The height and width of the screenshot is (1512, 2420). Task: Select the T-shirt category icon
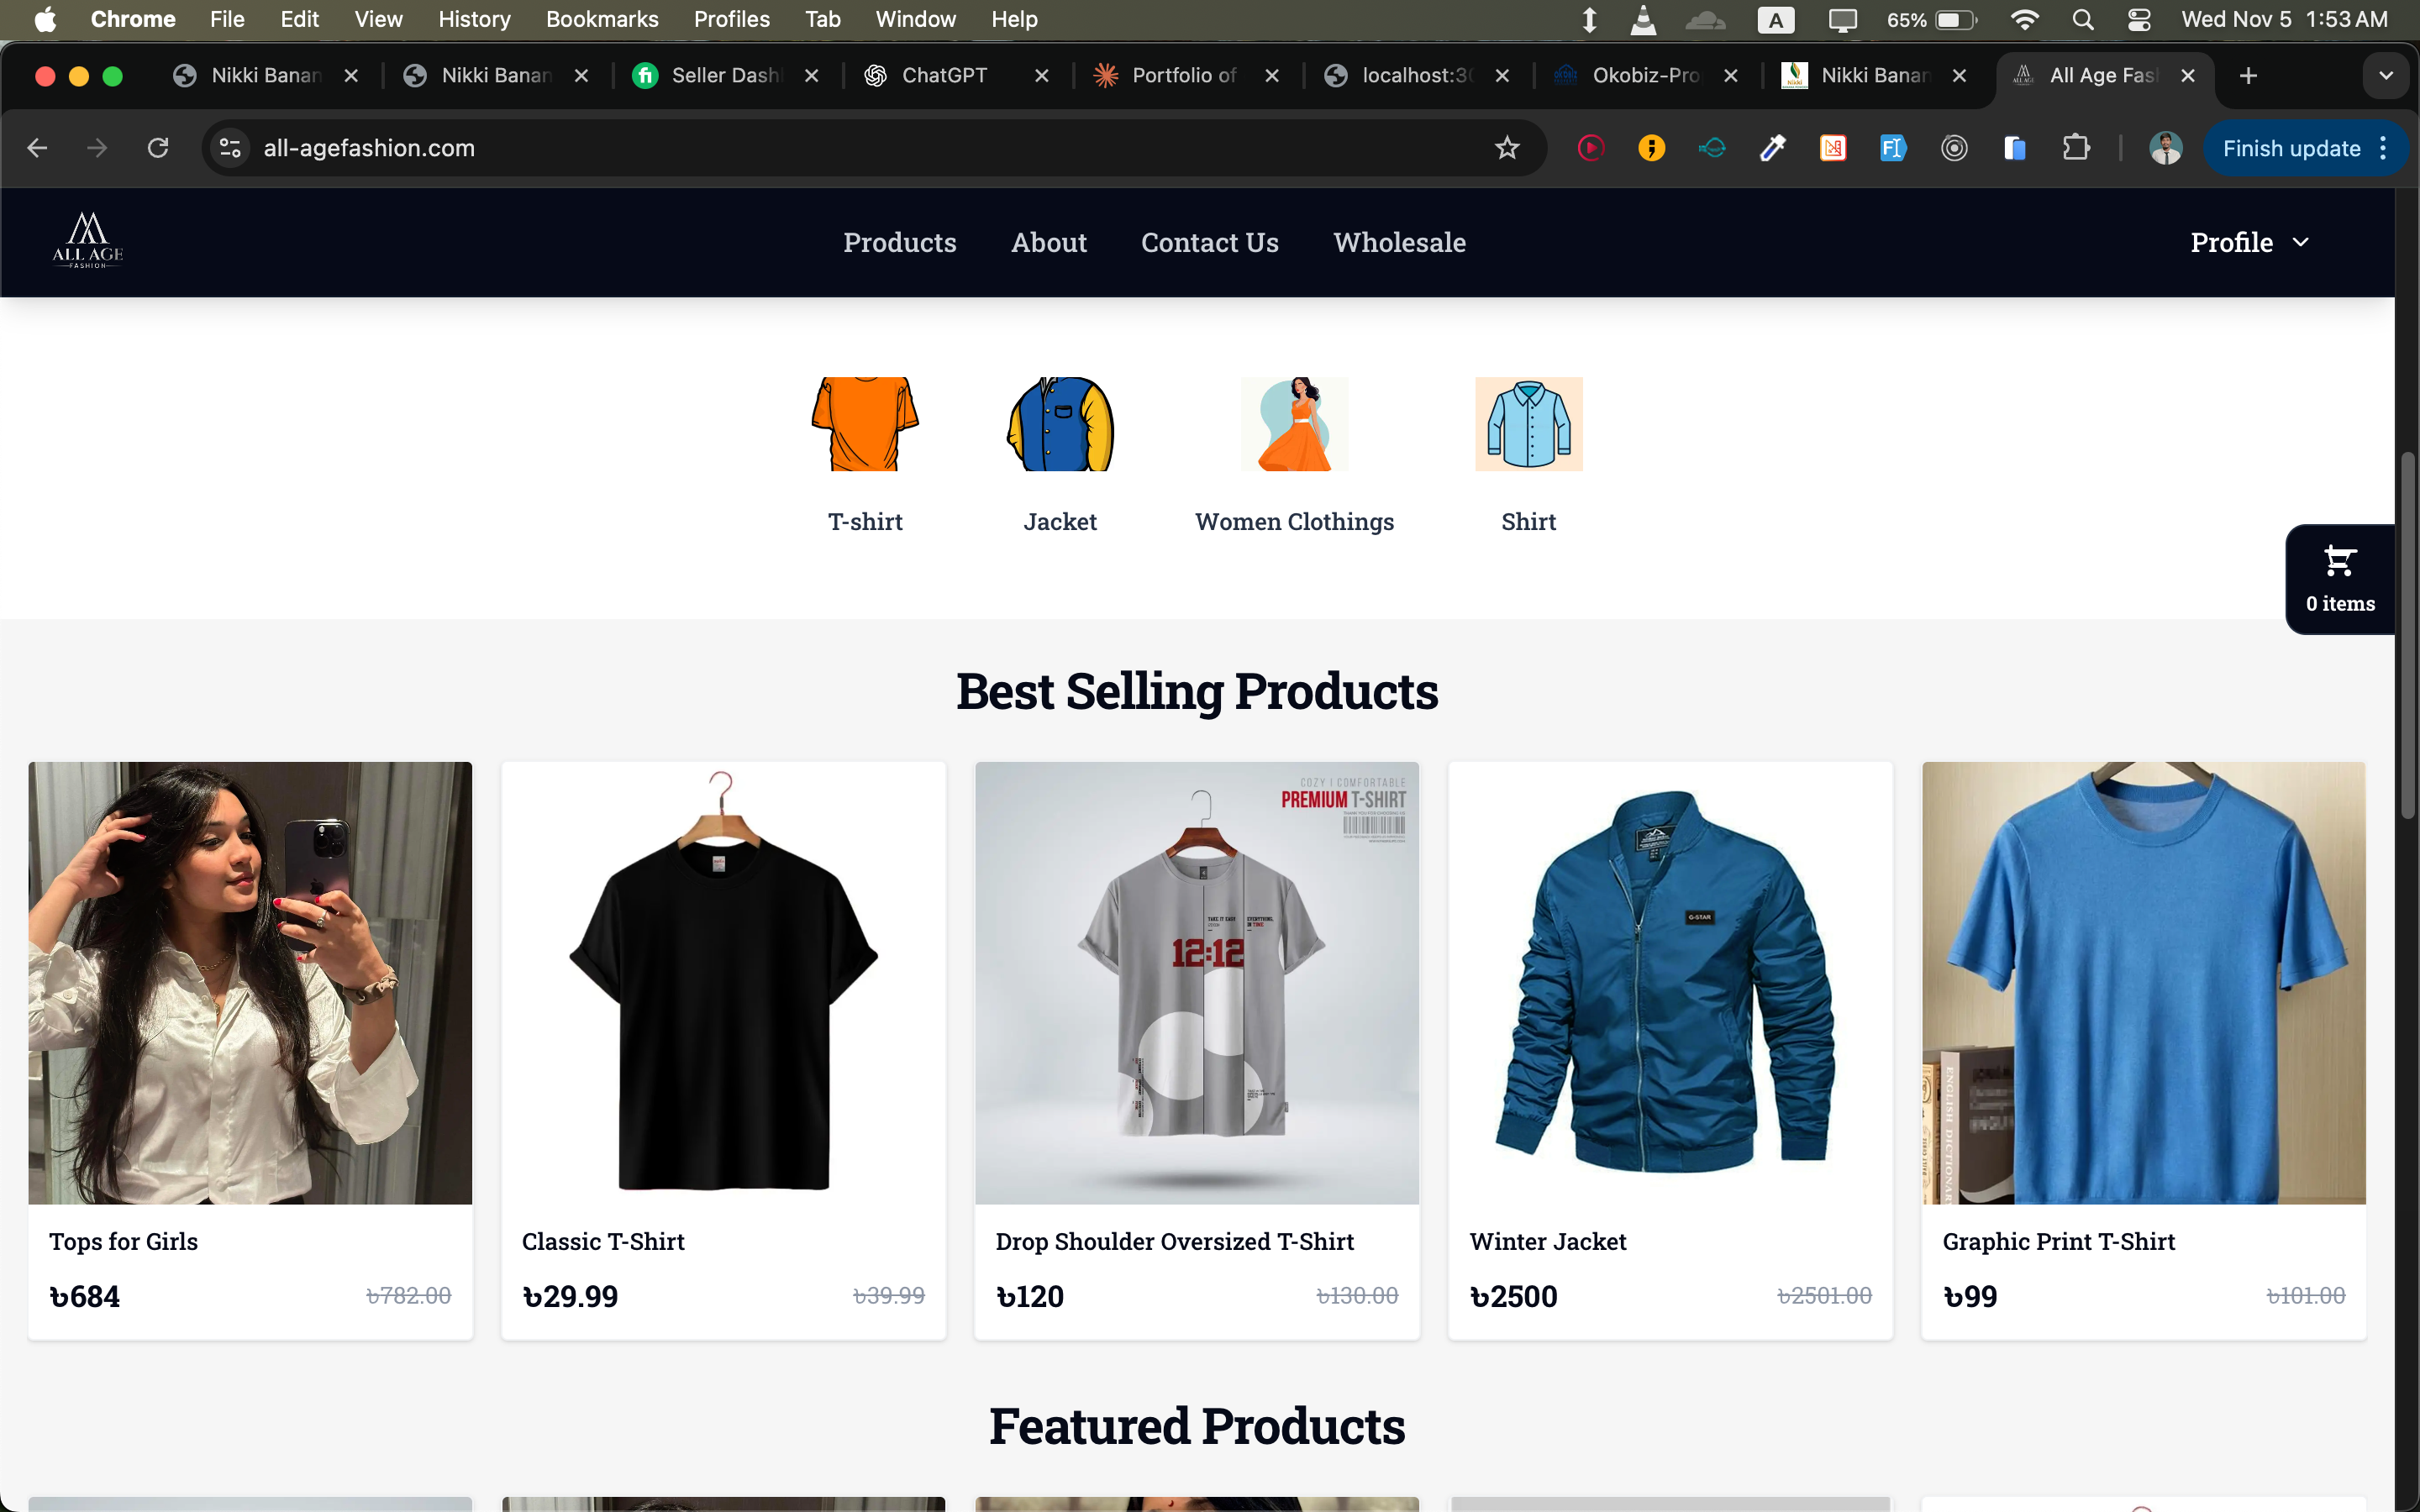(x=864, y=424)
